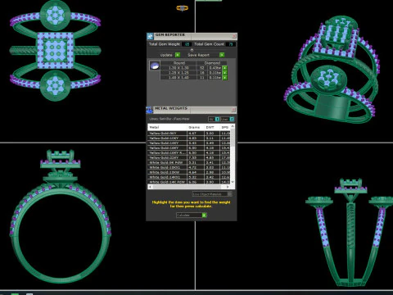Click the green button on the 1.40 X 1.40 row

point(224,78)
